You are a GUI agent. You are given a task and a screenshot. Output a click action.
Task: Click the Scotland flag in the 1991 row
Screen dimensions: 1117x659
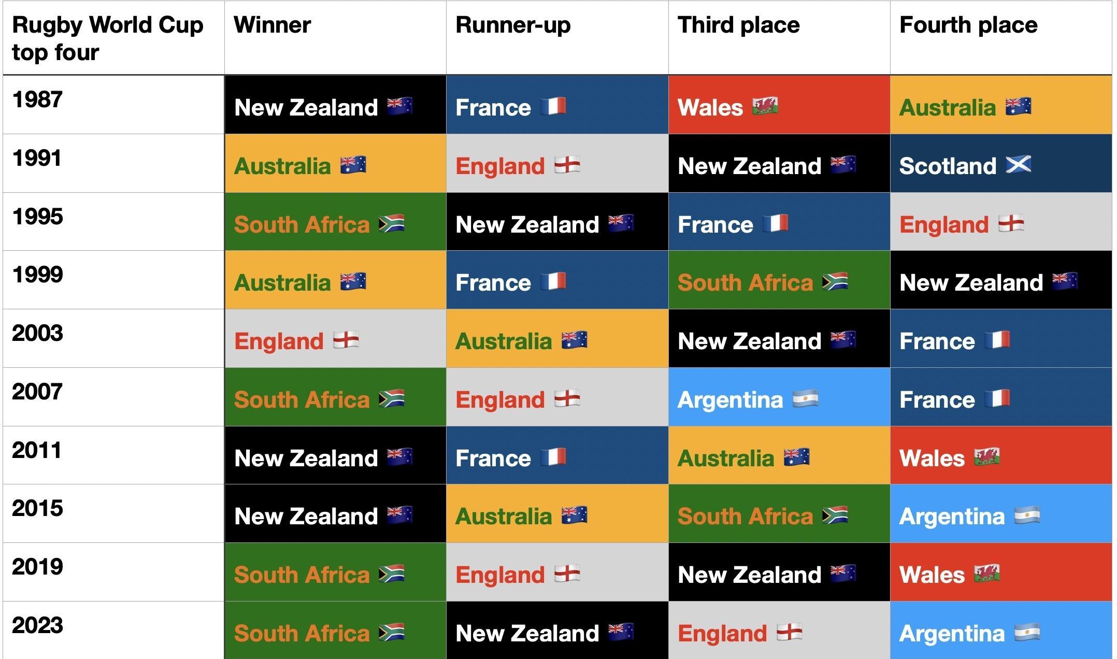click(1018, 165)
